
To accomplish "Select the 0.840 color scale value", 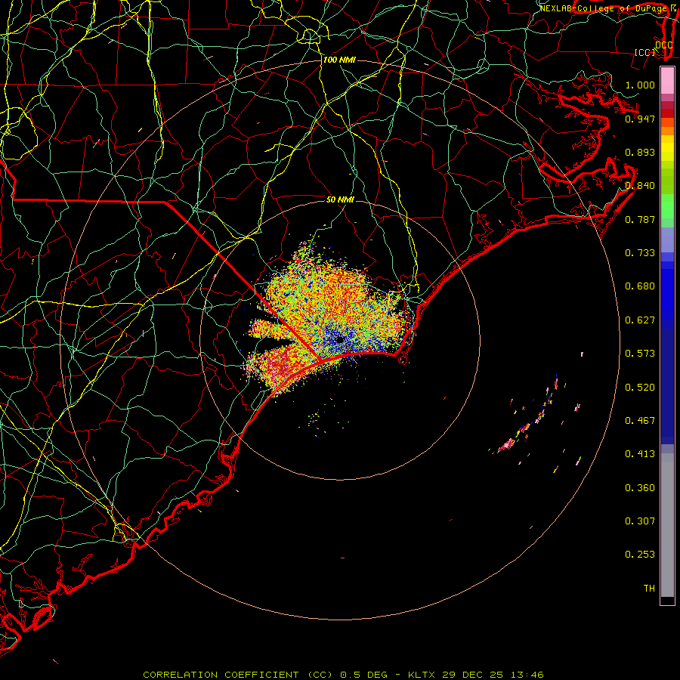I will tap(640, 186).
